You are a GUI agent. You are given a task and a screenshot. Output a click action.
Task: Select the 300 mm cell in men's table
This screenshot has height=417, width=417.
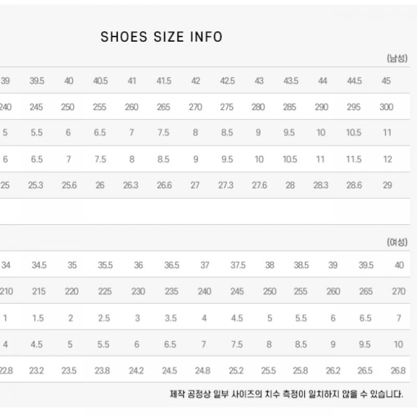click(x=386, y=107)
